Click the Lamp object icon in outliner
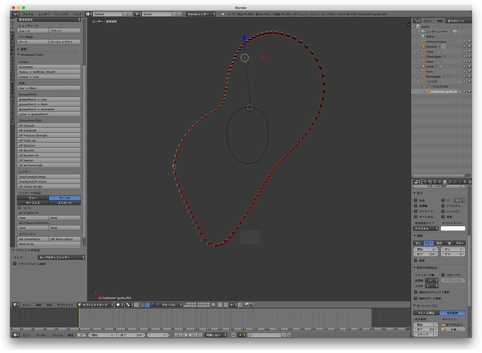482x353 pixels. tap(423, 66)
